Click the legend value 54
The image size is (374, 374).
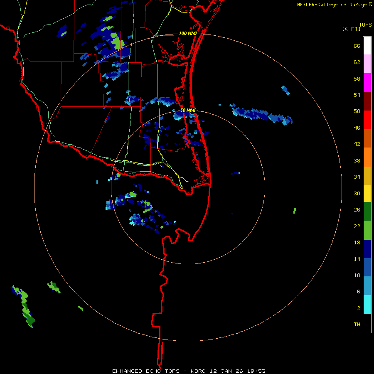point(357,95)
